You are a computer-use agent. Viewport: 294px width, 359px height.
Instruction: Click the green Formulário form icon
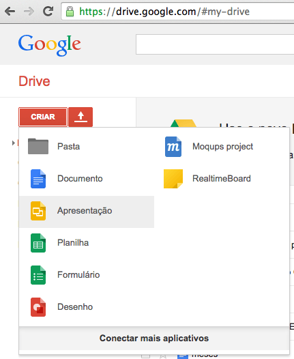click(38, 275)
